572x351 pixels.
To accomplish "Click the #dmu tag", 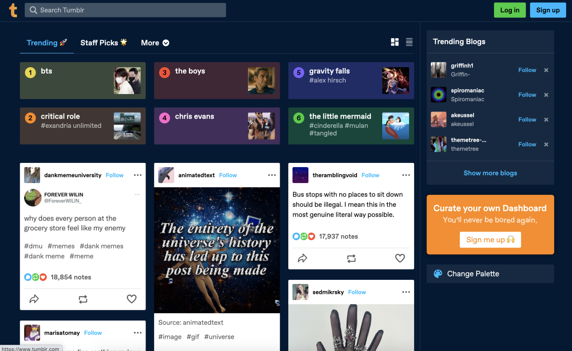I will [33, 246].
